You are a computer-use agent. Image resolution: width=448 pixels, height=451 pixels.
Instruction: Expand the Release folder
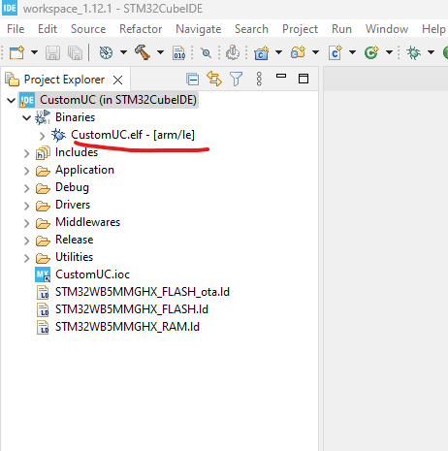(x=26, y=241)
